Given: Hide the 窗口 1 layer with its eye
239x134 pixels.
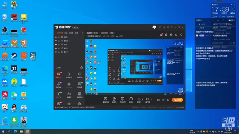Looking at the screenshot, I should tap(56, 48).
